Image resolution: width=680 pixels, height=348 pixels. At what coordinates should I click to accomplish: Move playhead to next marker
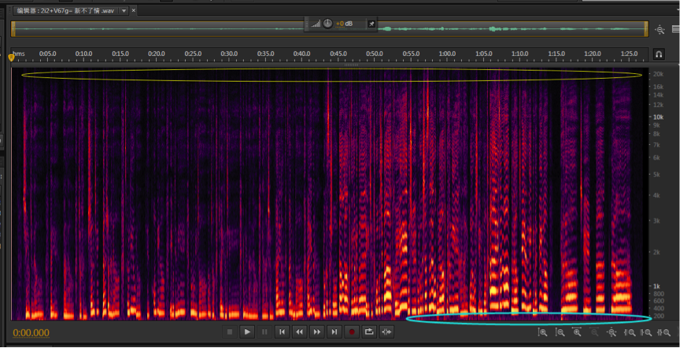pos(334,332)
